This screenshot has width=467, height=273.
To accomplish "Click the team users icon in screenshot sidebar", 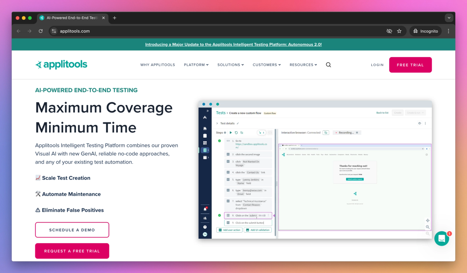I will [205, 218].
